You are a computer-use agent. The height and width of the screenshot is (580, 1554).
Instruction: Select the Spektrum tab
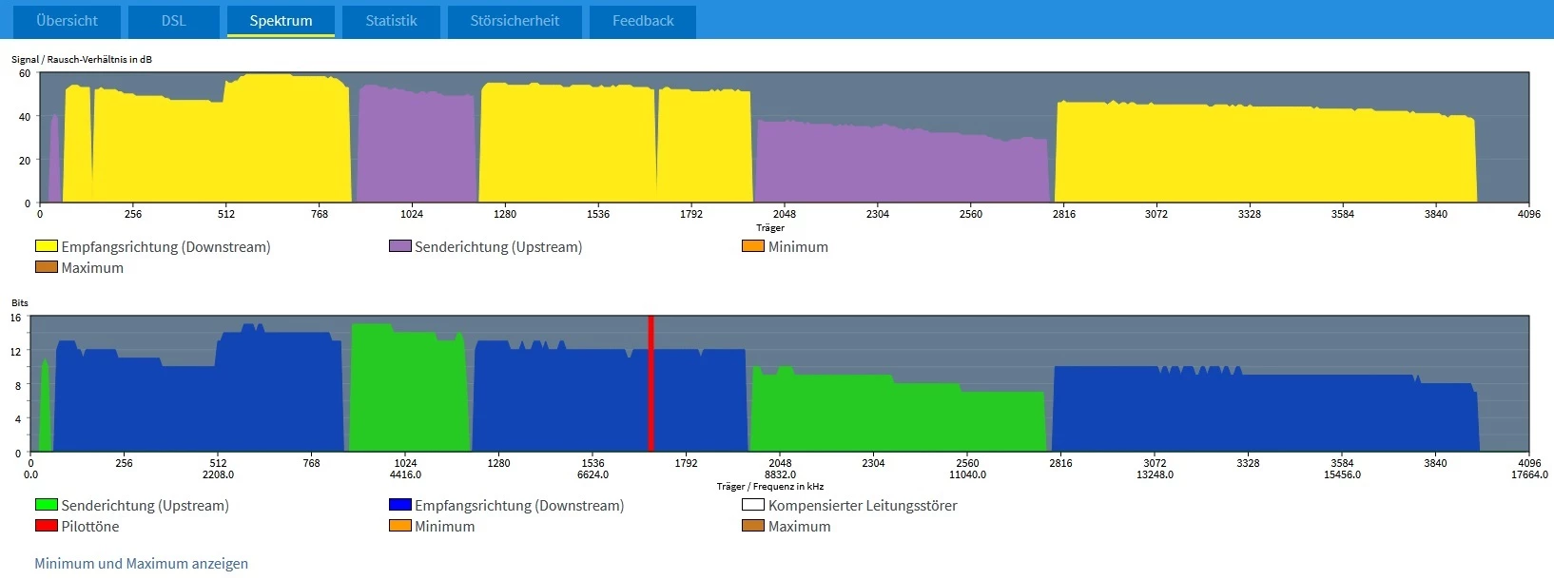pos(281,21)
